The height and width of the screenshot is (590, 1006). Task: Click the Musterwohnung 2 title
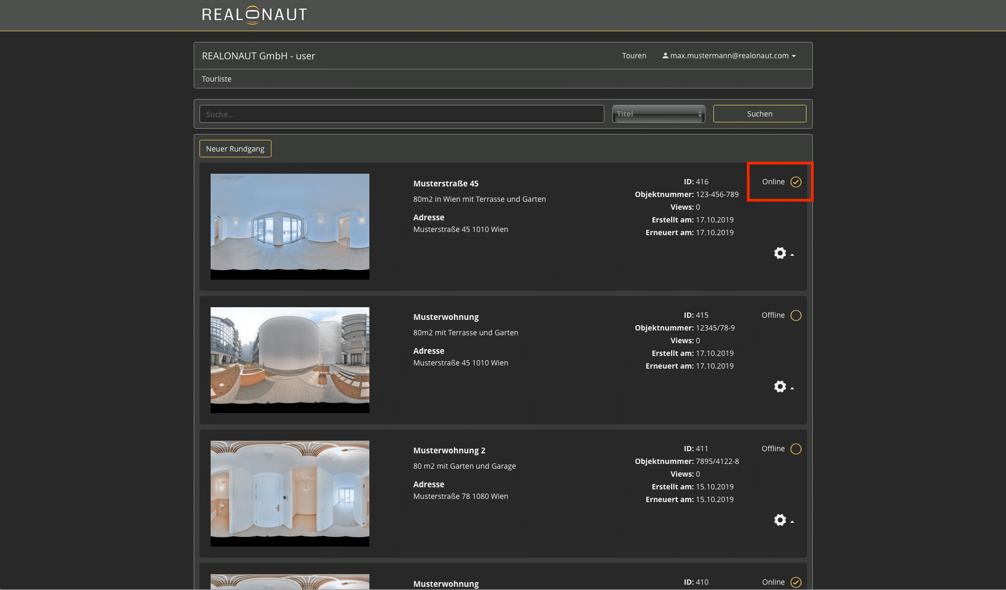449,451
